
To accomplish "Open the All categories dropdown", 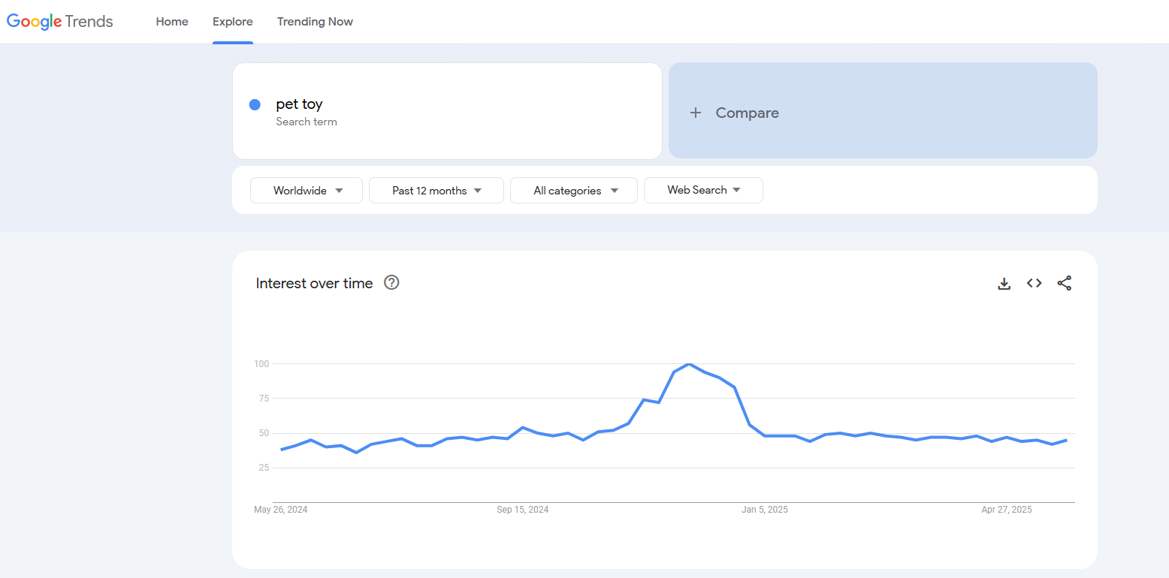I will pyautogui.click(x=574, y=191).
